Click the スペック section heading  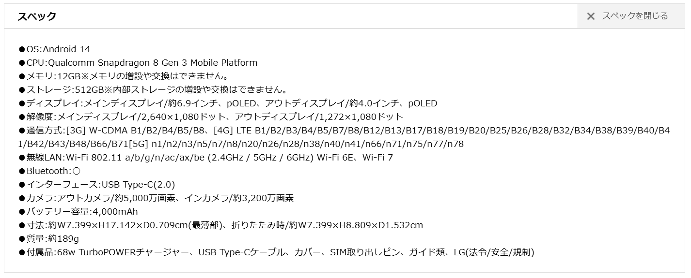point(37,16)
